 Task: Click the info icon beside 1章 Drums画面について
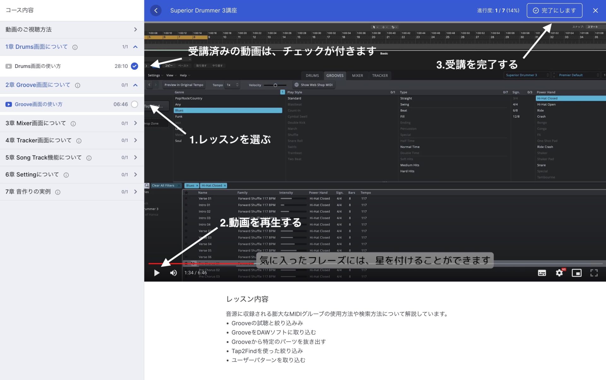[x=75, y=47]
